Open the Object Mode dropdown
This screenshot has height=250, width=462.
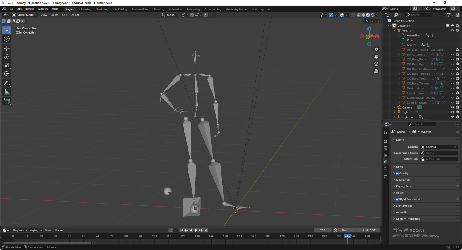click(25, 15)
